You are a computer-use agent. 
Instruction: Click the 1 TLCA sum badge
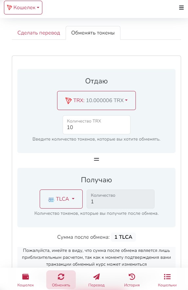[123, 237]
